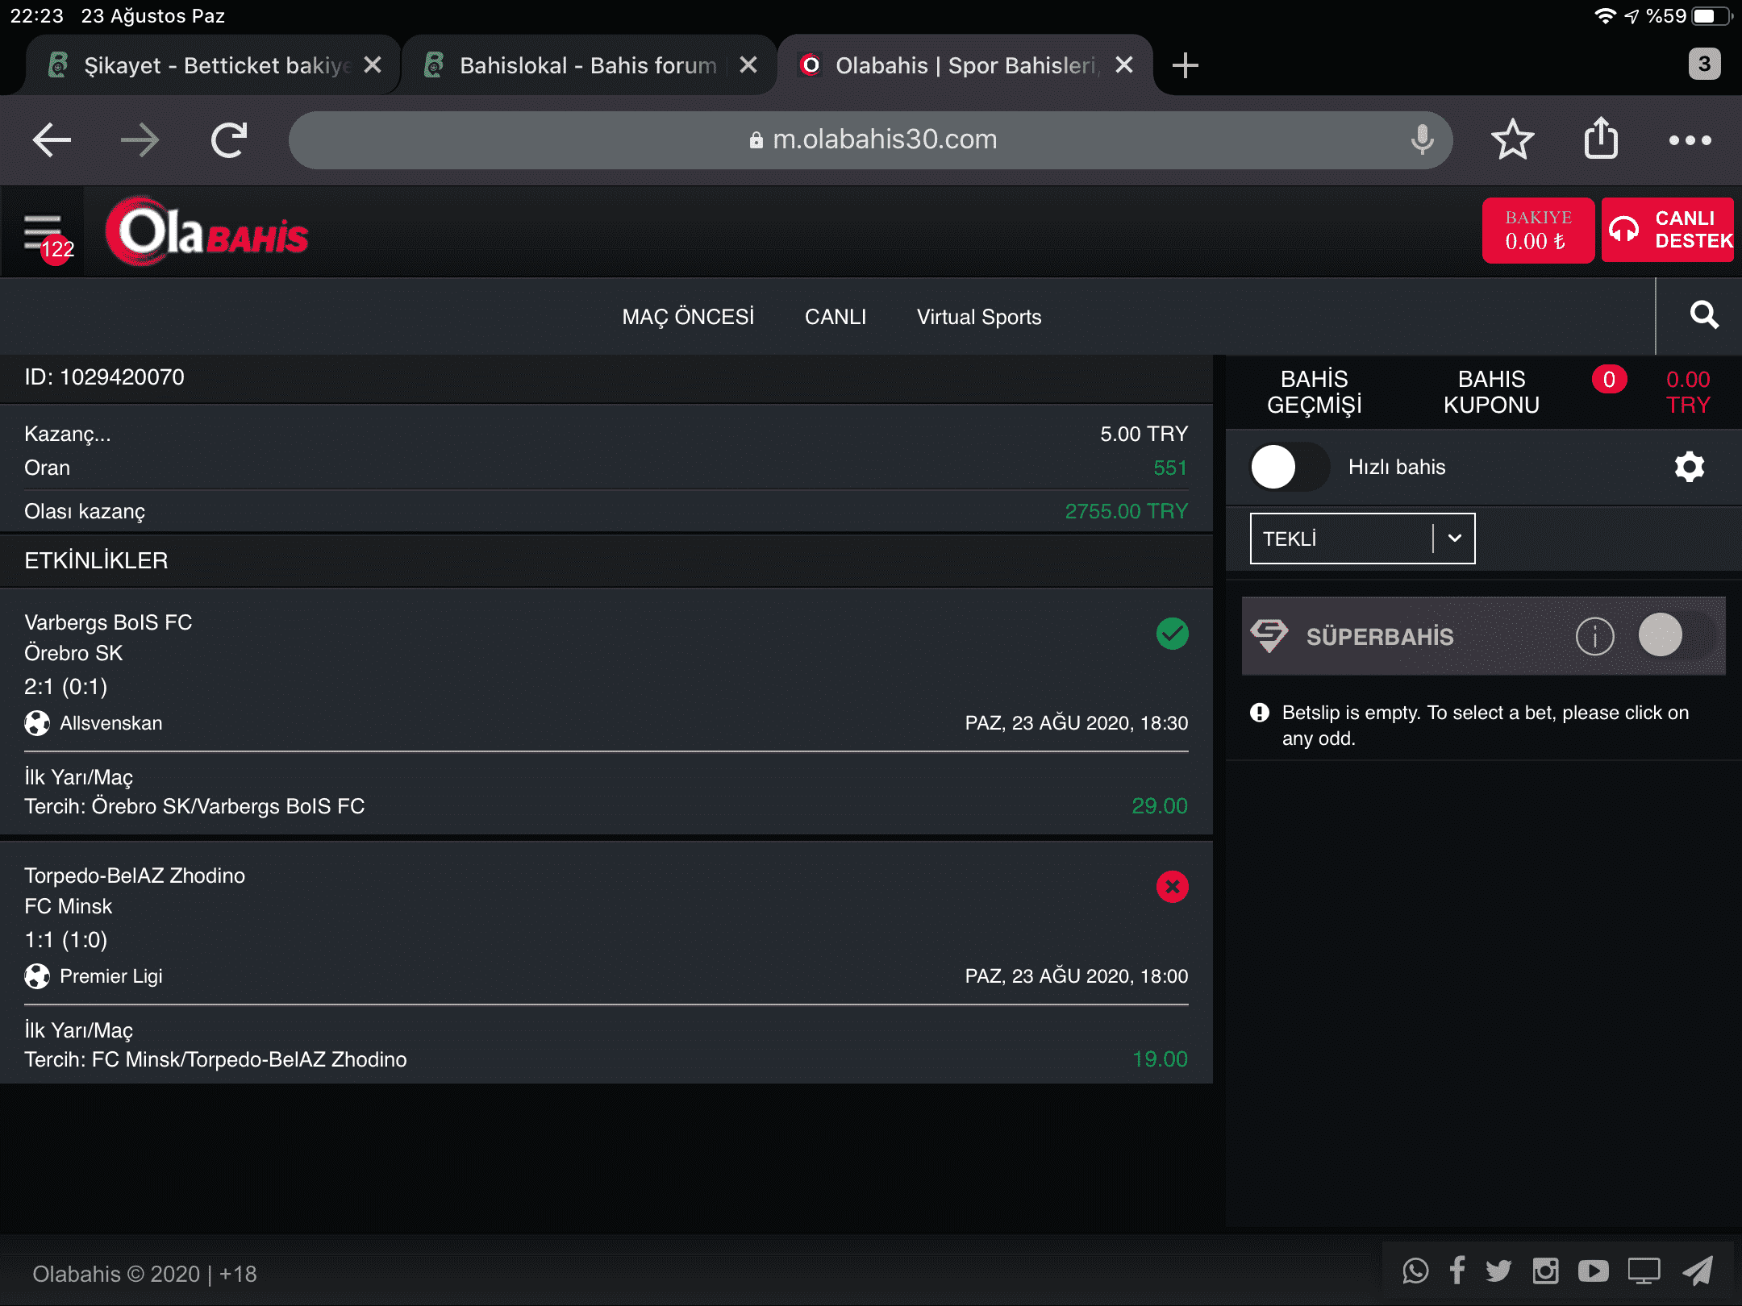Click the Süperbahis shield logo

point(1269,635)
